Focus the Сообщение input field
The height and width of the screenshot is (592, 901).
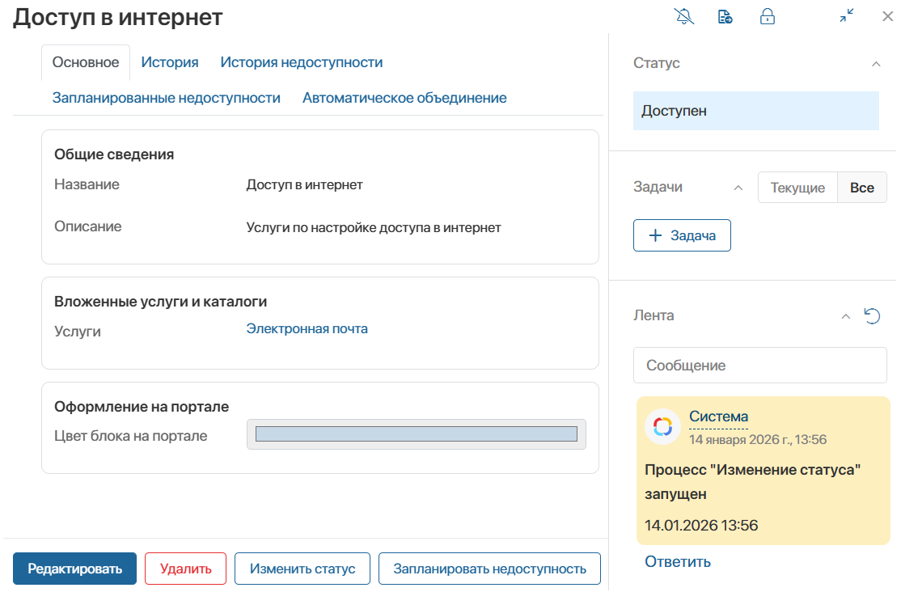(759, 365)
